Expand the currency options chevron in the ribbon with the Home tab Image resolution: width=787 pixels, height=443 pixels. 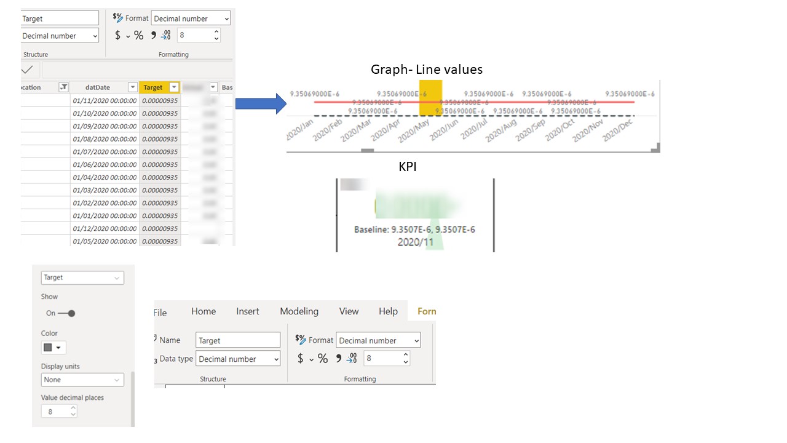point(311,359)
